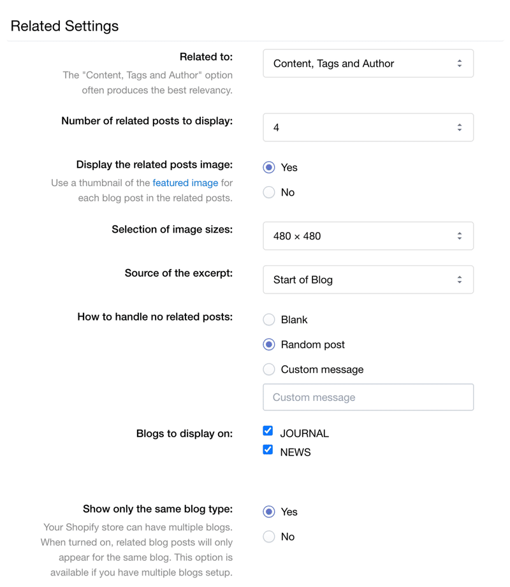Uncheck the NEWS blog checkbox
The image size is (510, 587).
(268, 450)
